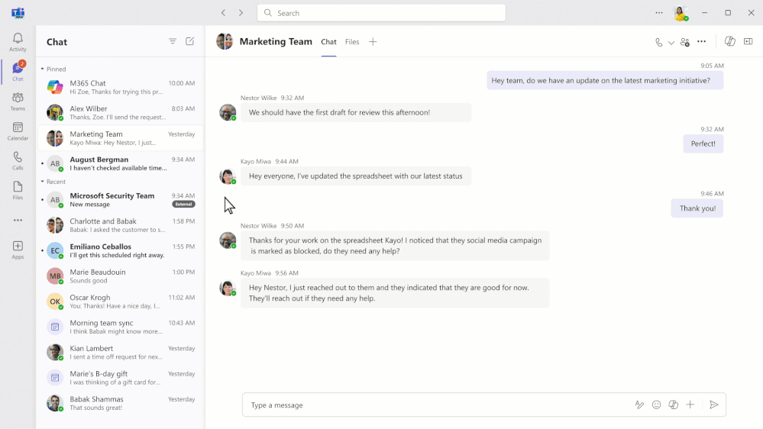Filter the chat list

coord(173,41)
